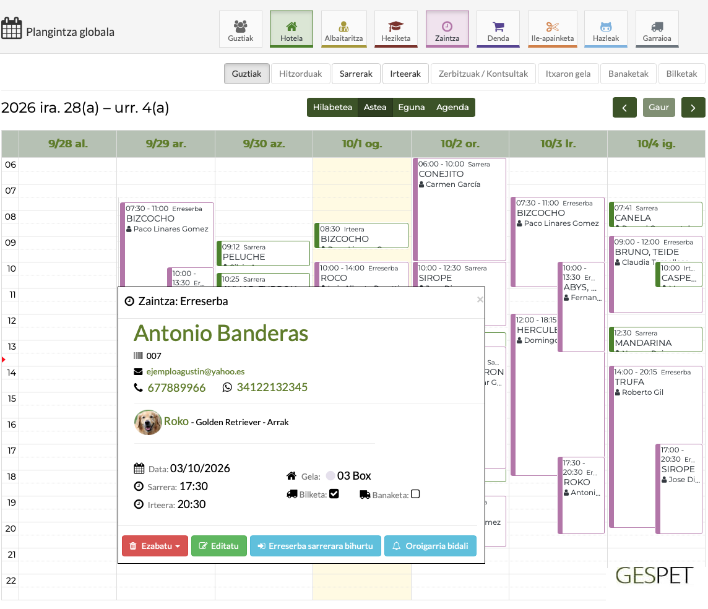
Task: Open the Hazleak breeders icon section
Action: click(605, 29)
